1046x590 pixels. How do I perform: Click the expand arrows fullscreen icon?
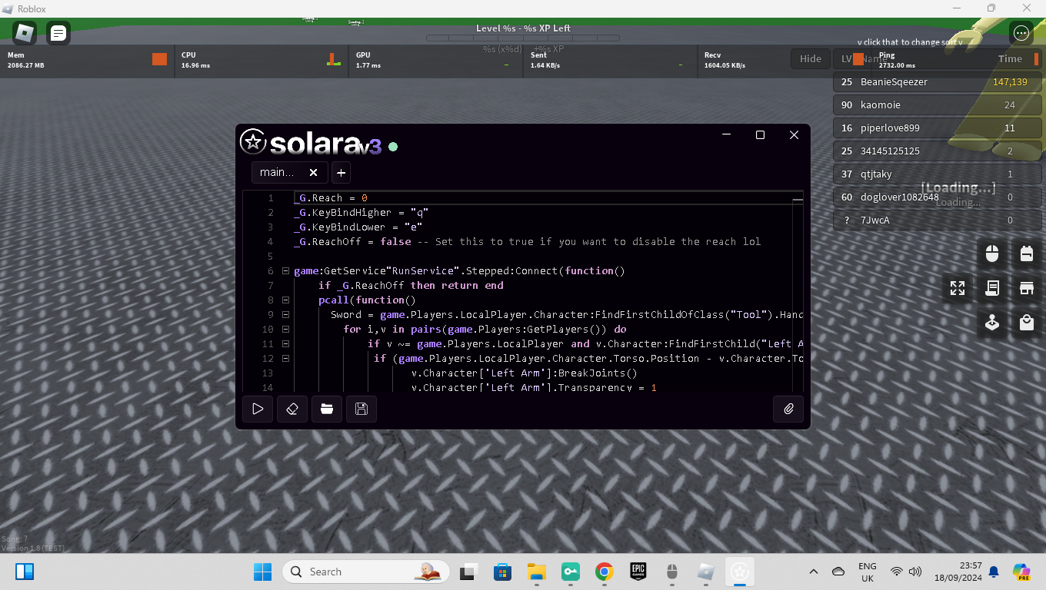(958, 288)
